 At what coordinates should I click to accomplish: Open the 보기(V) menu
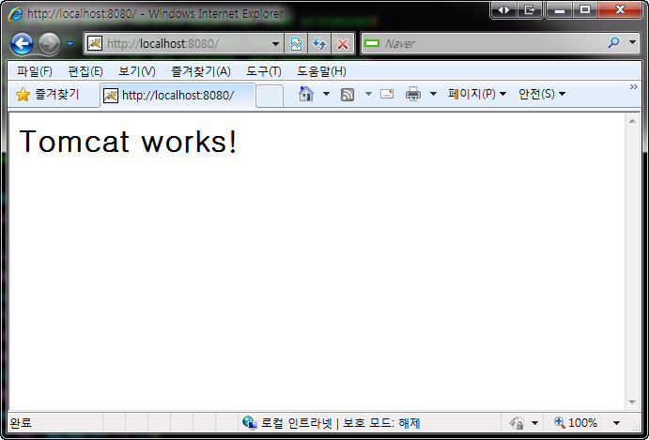(136, 71)
